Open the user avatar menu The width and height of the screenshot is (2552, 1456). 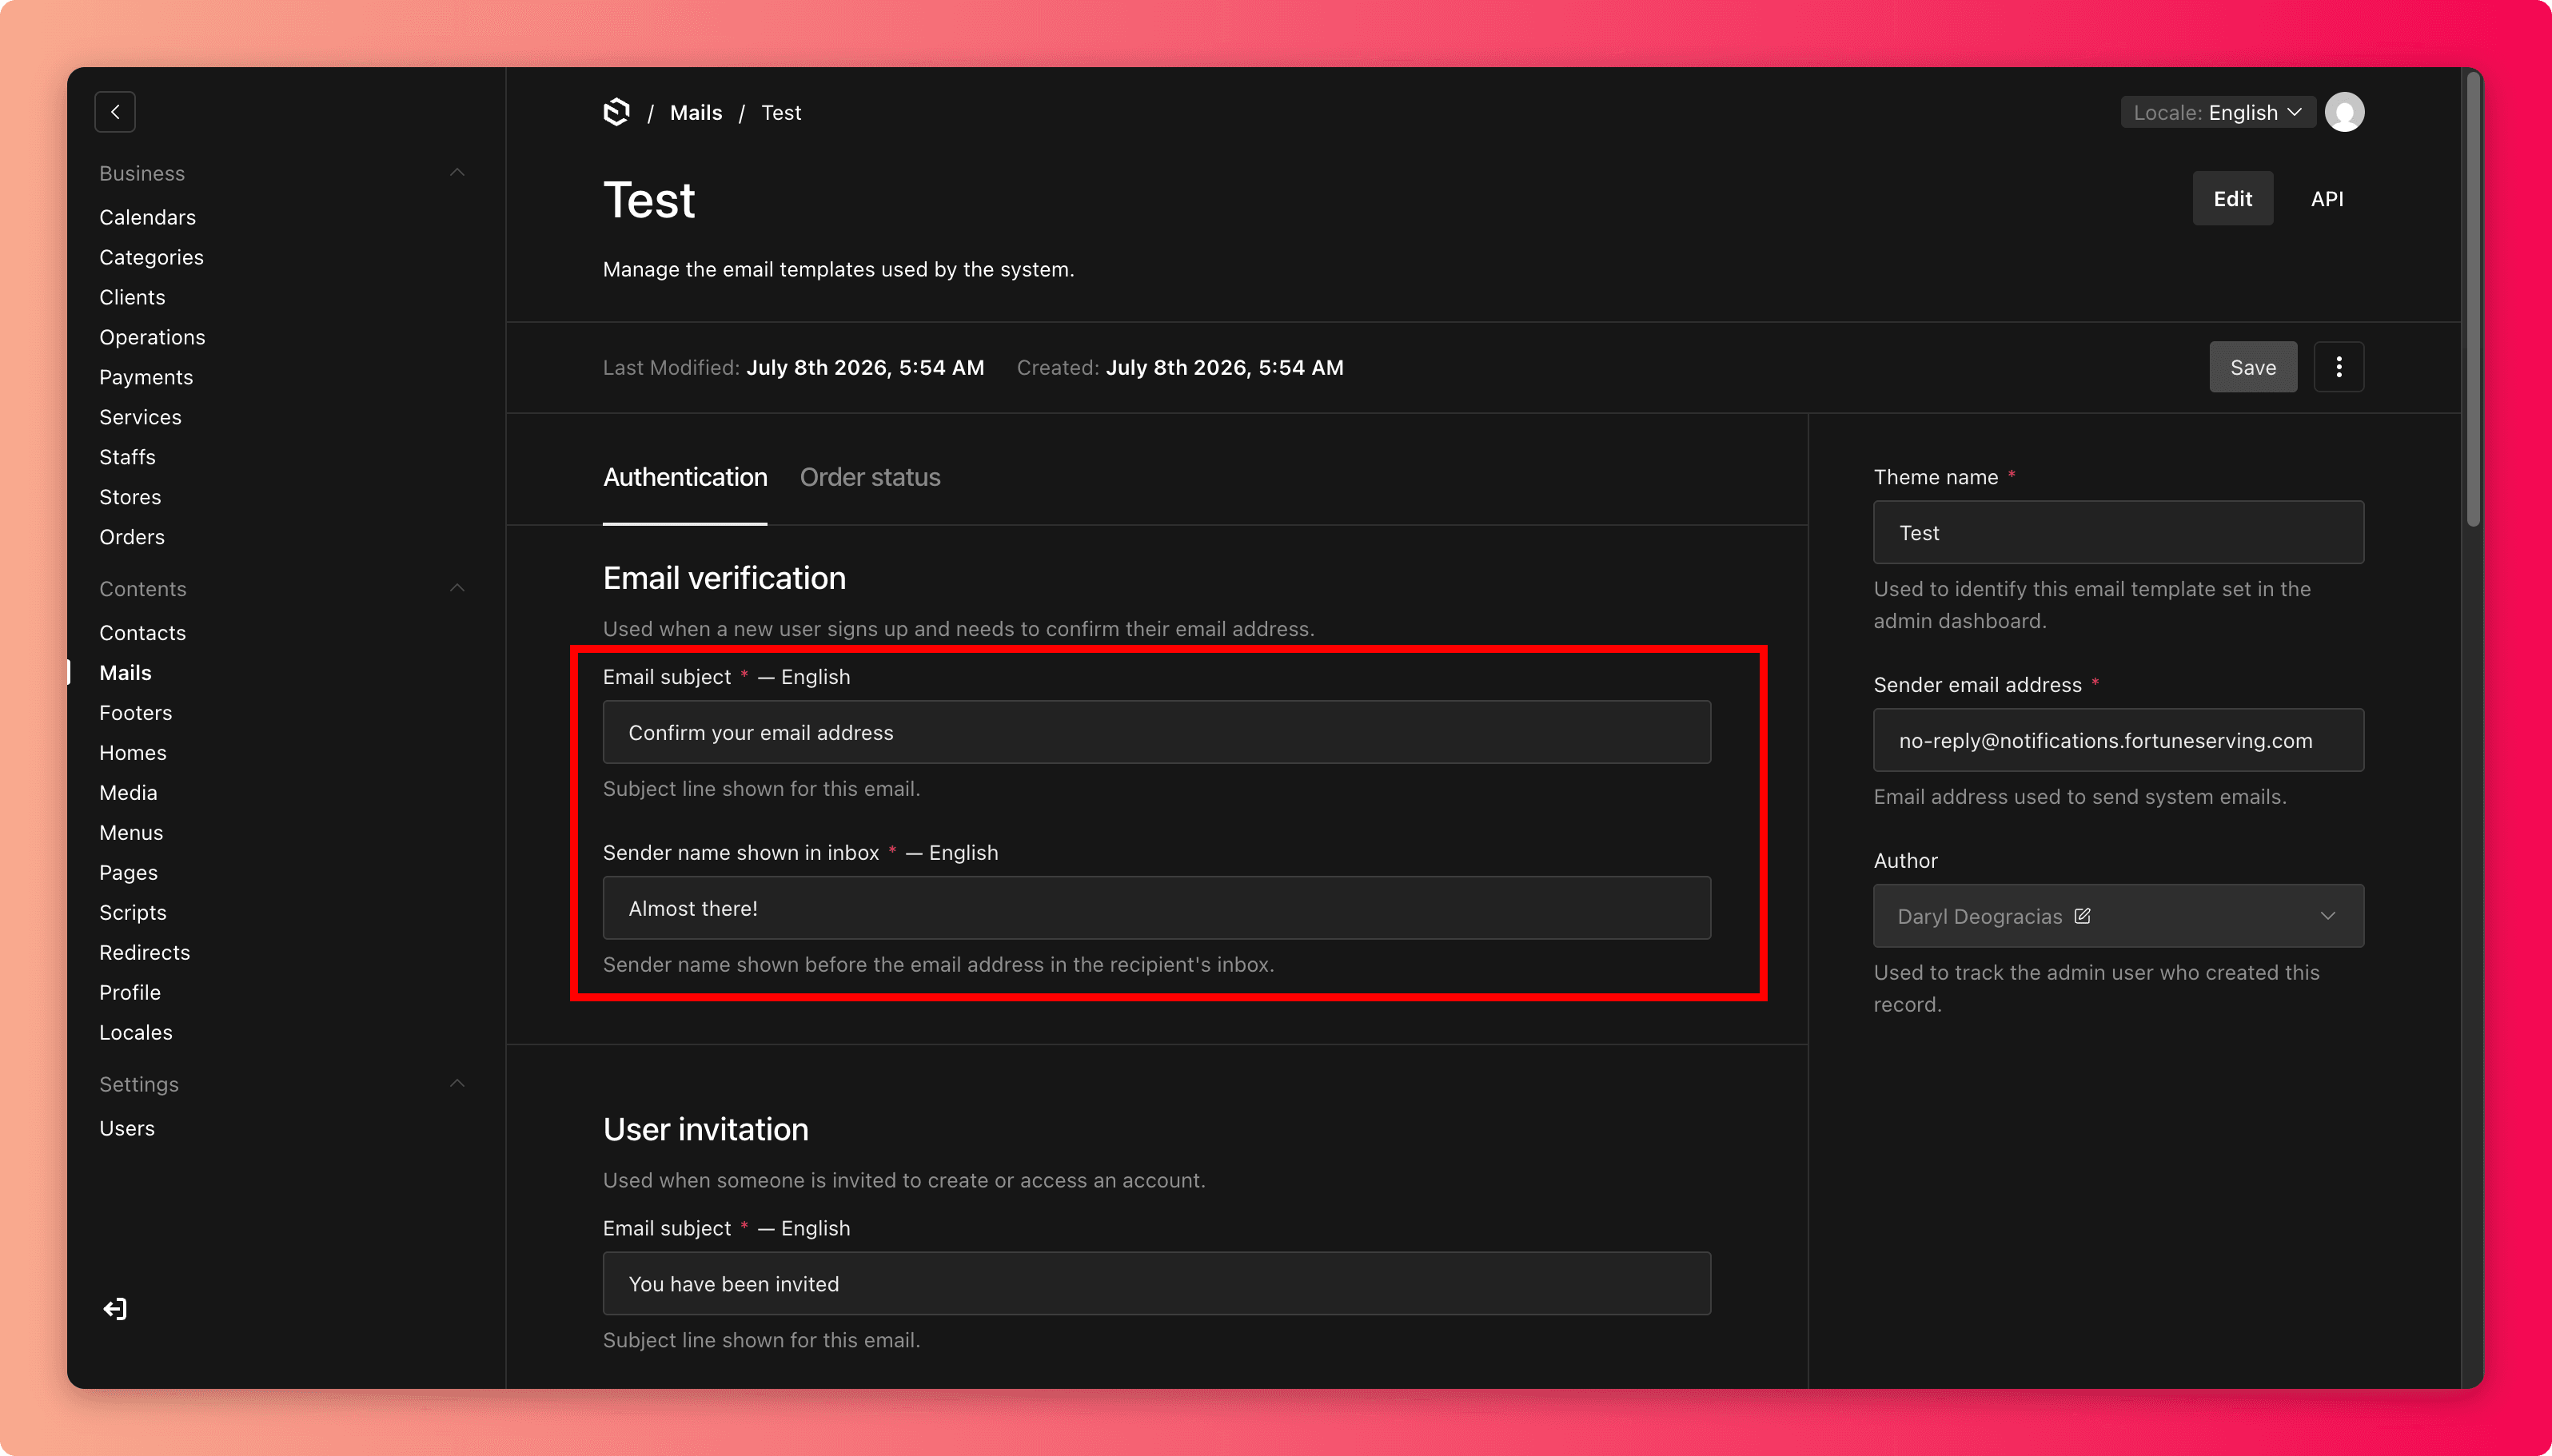[x=2344, y=112]
